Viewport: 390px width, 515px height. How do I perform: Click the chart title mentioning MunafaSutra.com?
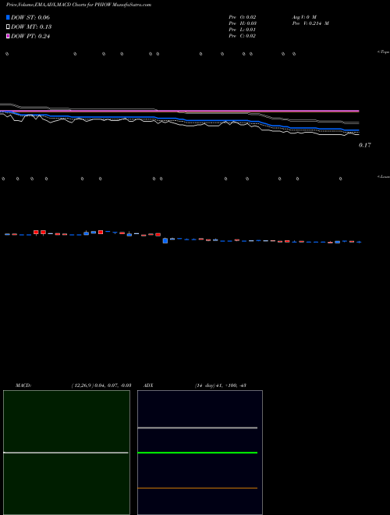[79, 5]
